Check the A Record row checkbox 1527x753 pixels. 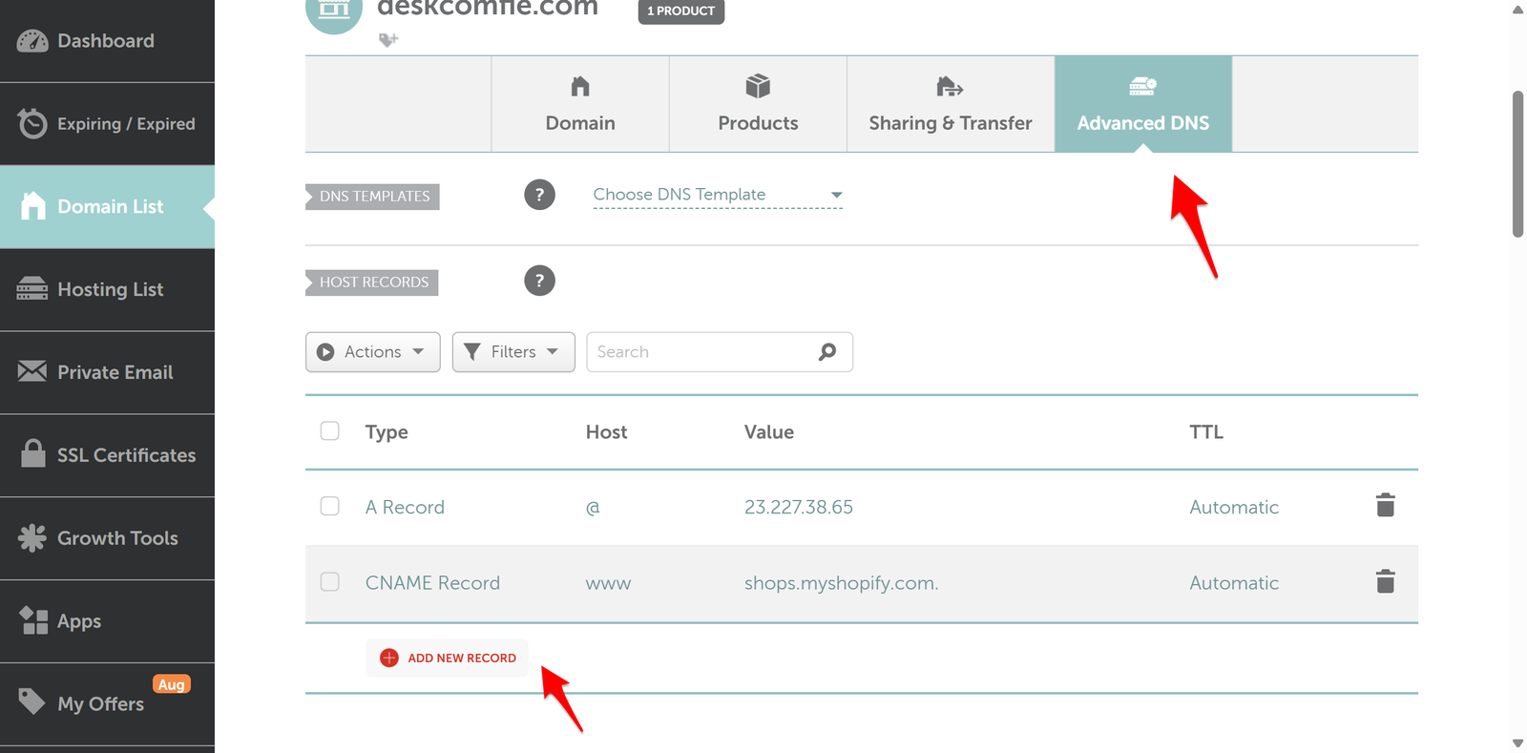(x=330, y=506)
